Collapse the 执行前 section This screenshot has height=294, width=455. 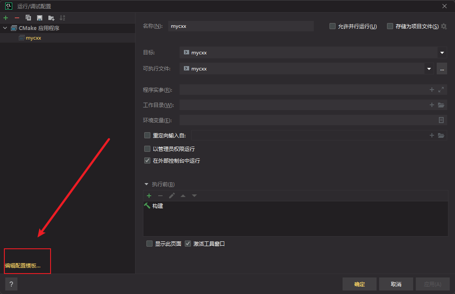[x=146, y=184]
